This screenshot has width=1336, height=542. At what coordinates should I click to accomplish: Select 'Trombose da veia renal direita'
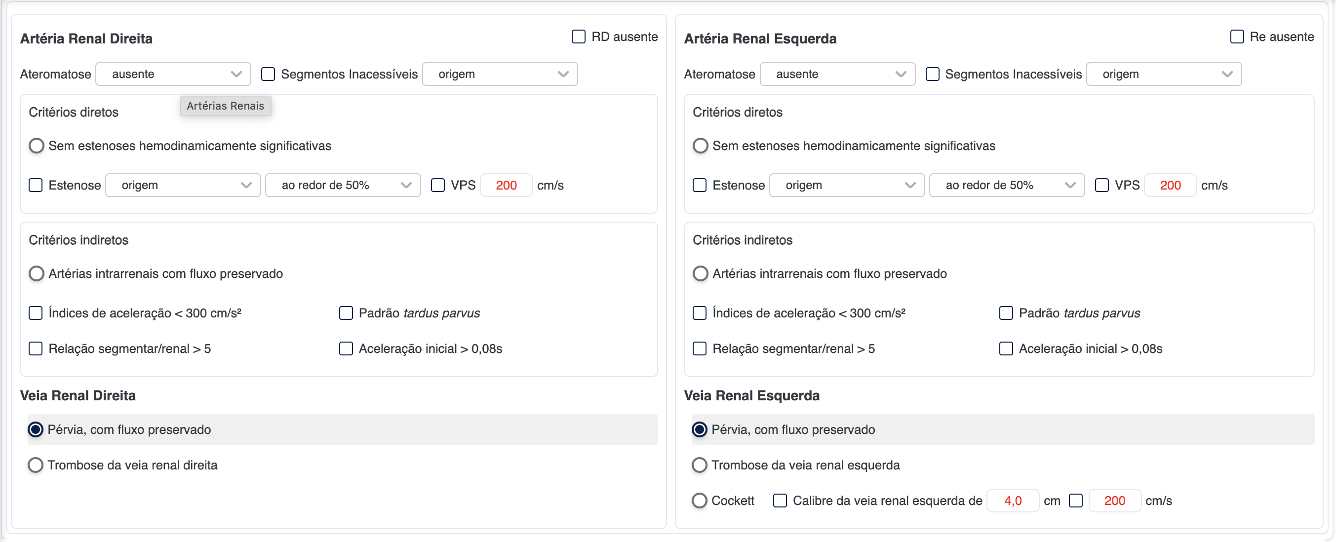[x=36, y=465]
